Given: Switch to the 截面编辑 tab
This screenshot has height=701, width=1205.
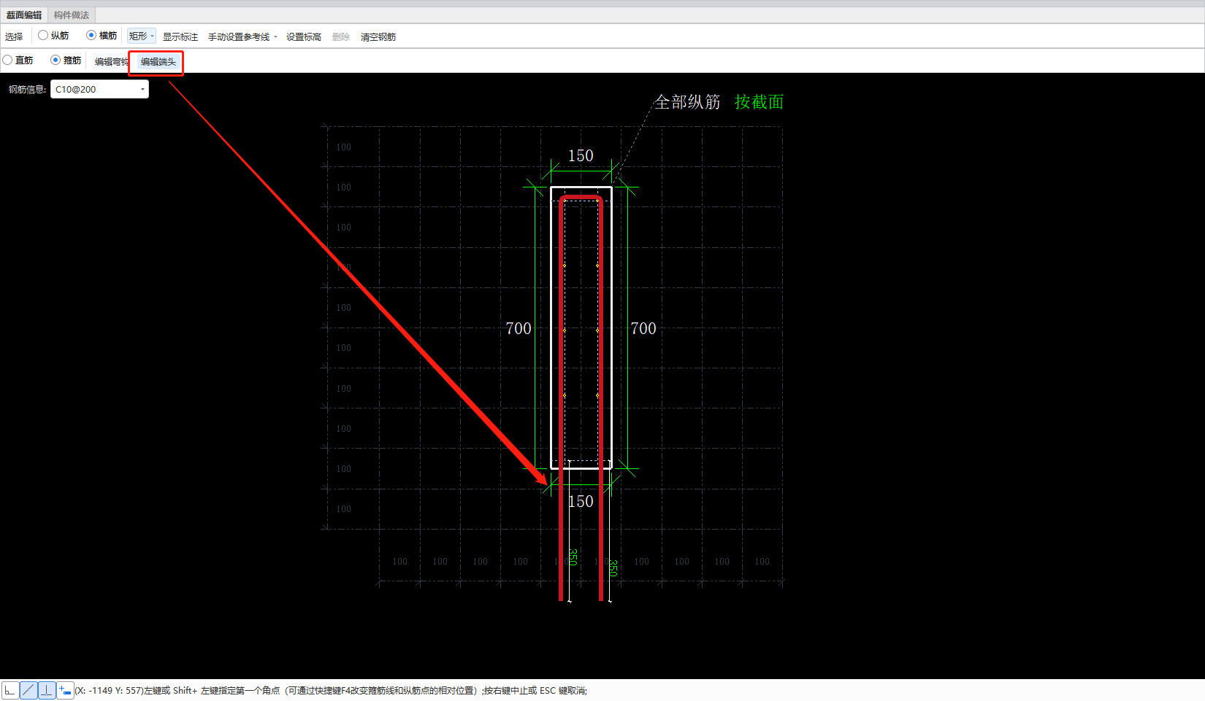Looking at the screenshot, I should 24,15.
